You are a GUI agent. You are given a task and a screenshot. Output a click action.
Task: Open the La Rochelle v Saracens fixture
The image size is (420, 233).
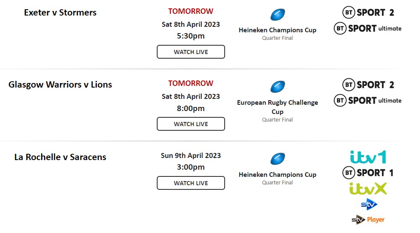click(60, 157)
